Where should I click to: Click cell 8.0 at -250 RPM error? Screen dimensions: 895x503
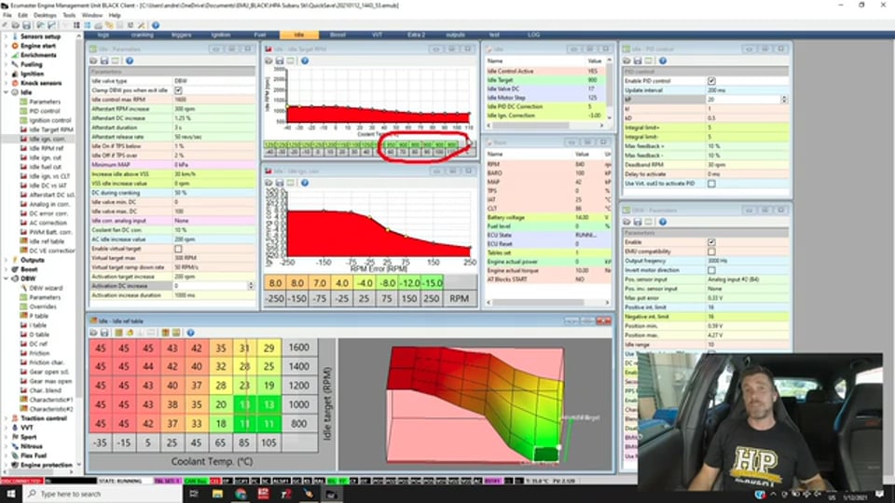(x=275, y=283)
